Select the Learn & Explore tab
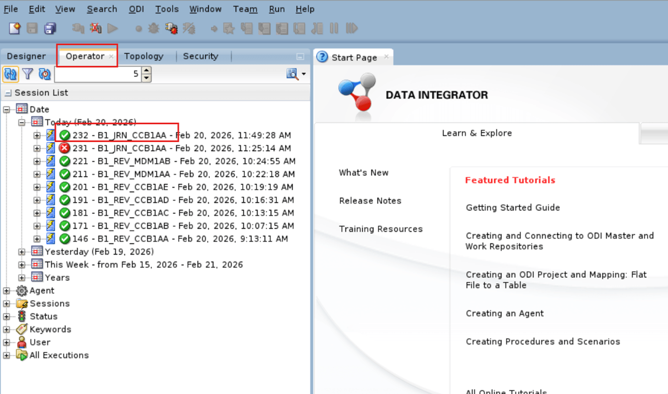 point(477,133)
